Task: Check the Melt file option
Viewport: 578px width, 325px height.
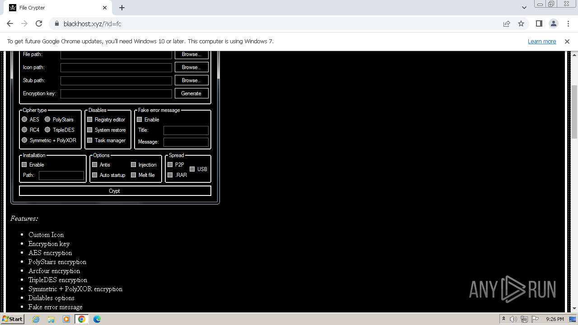Action: (134, 175)
